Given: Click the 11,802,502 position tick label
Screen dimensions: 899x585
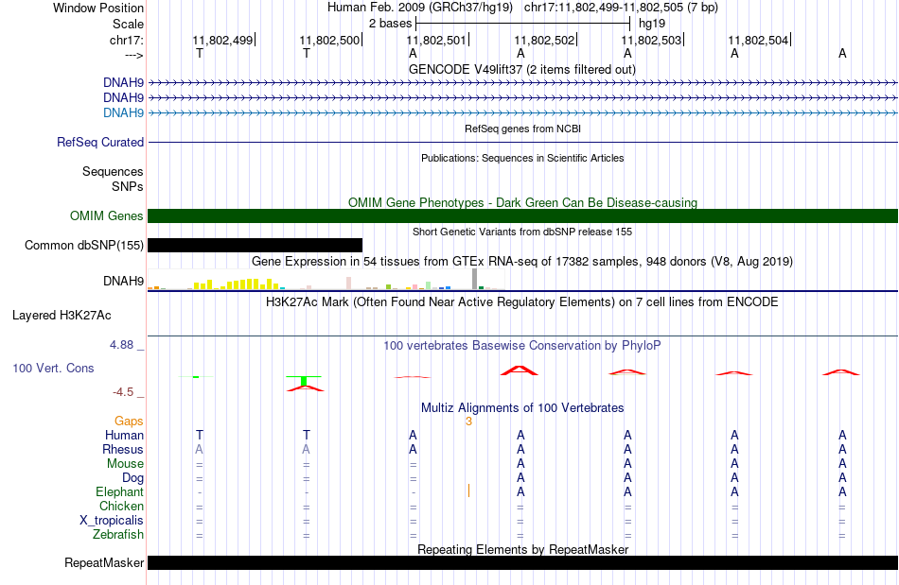Looking at the screenshot, I should (x=544, y=40).
